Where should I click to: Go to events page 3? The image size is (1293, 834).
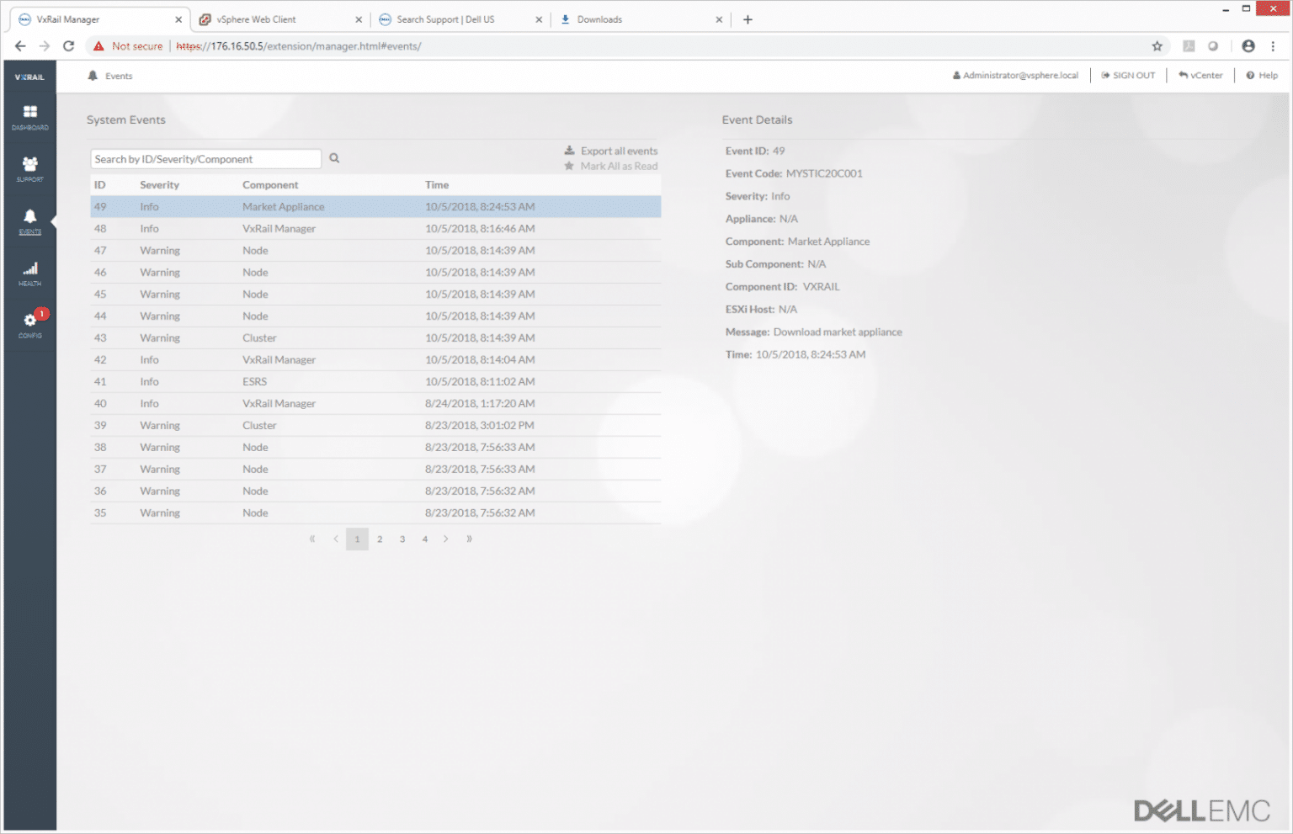coord(402,539)
